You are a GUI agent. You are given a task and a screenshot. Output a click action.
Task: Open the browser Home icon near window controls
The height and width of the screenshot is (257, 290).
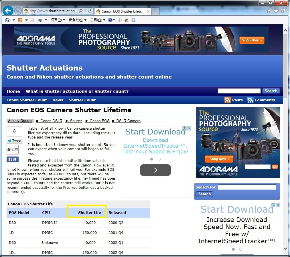click(269, 11)
